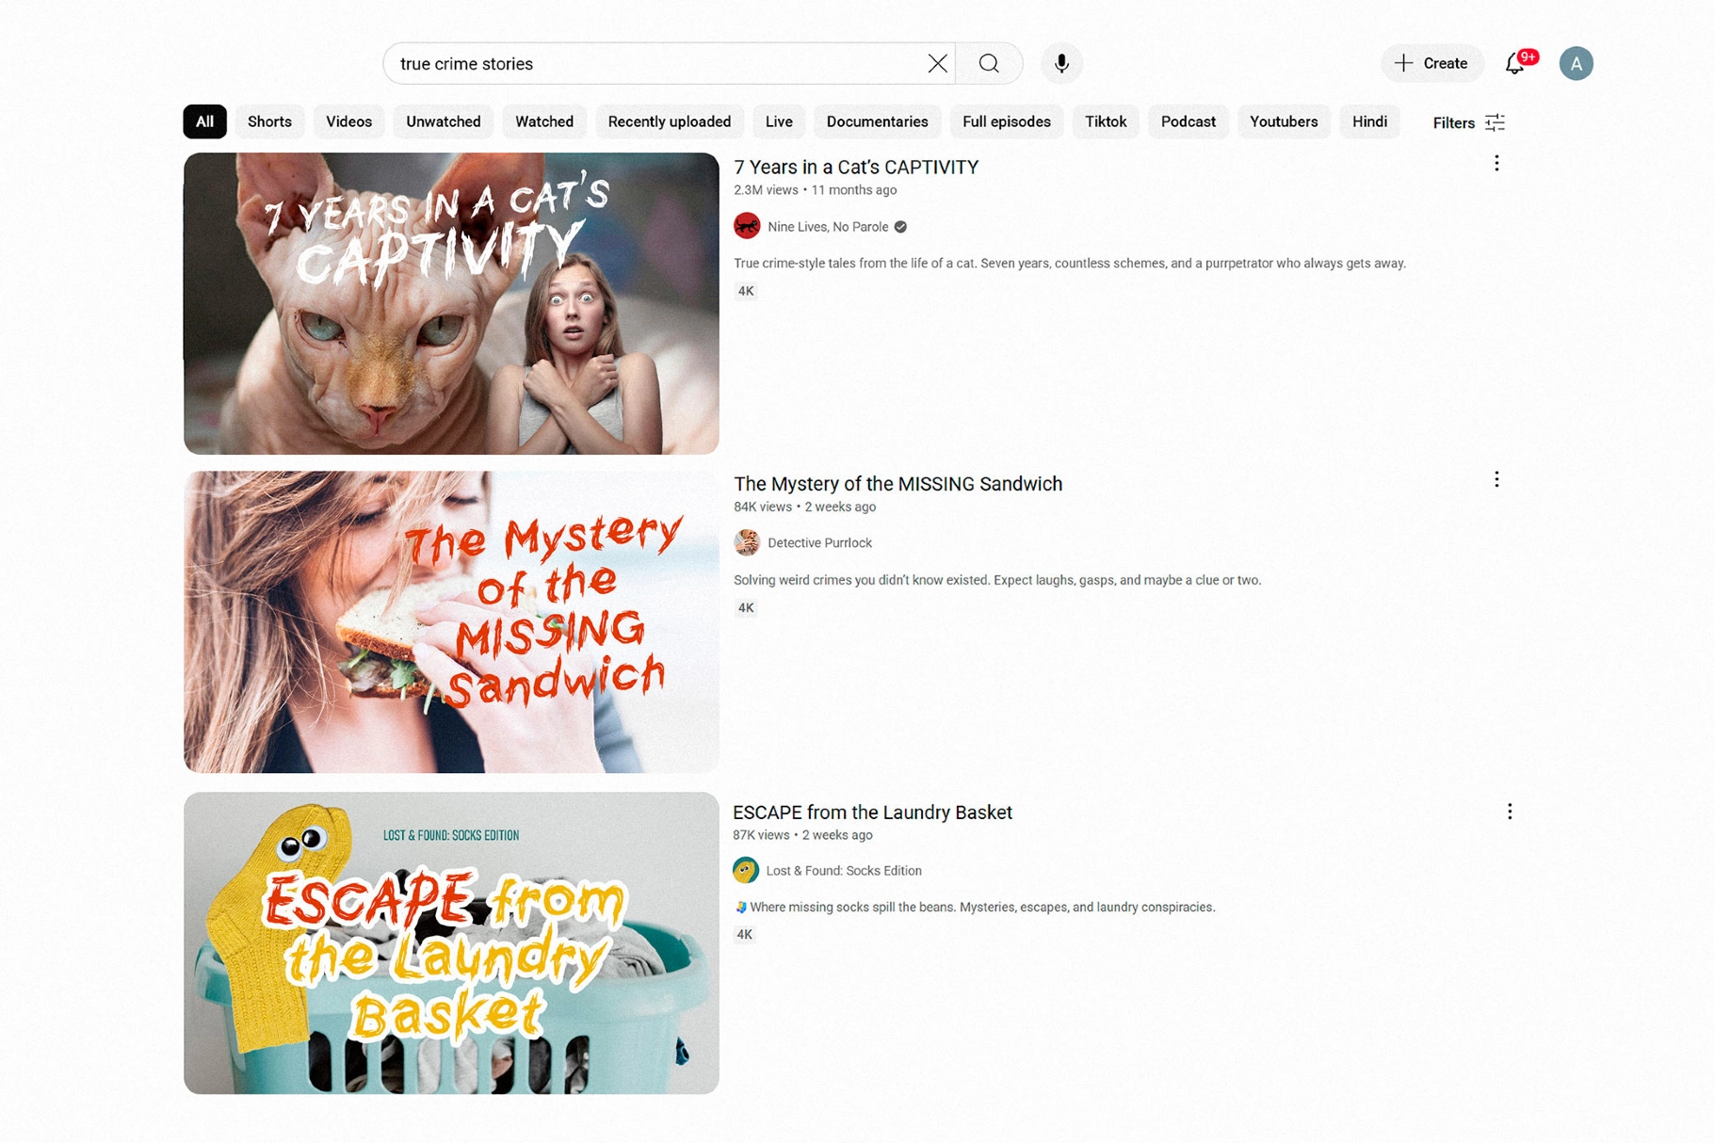
Task: Open the notifications bell
Action: pyautogui.click(x=1514, y=64)
